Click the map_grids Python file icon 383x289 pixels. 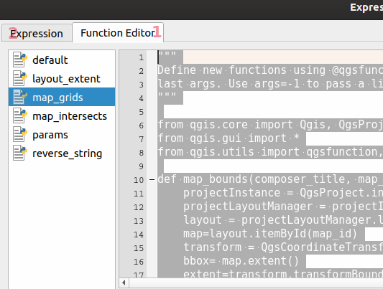(20, 97)
